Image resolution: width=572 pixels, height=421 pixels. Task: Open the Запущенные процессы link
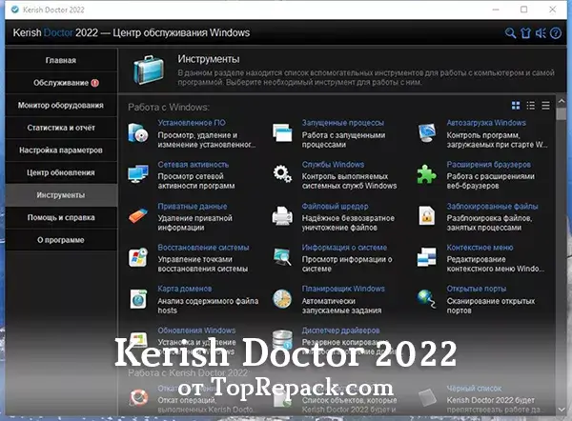343,123
